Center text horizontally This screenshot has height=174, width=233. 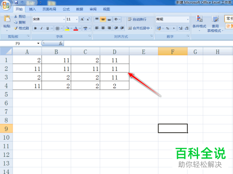pos(103,28)
